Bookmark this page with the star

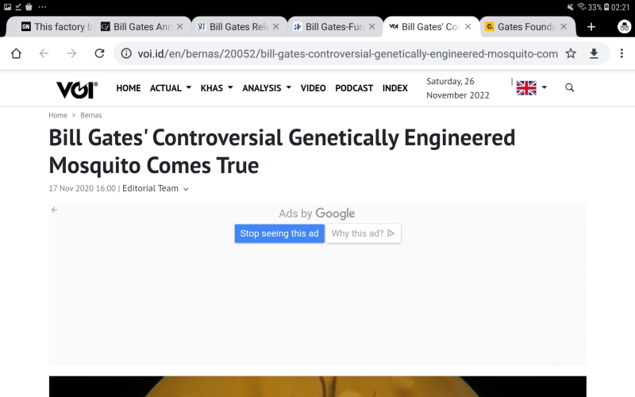(571, 53)
